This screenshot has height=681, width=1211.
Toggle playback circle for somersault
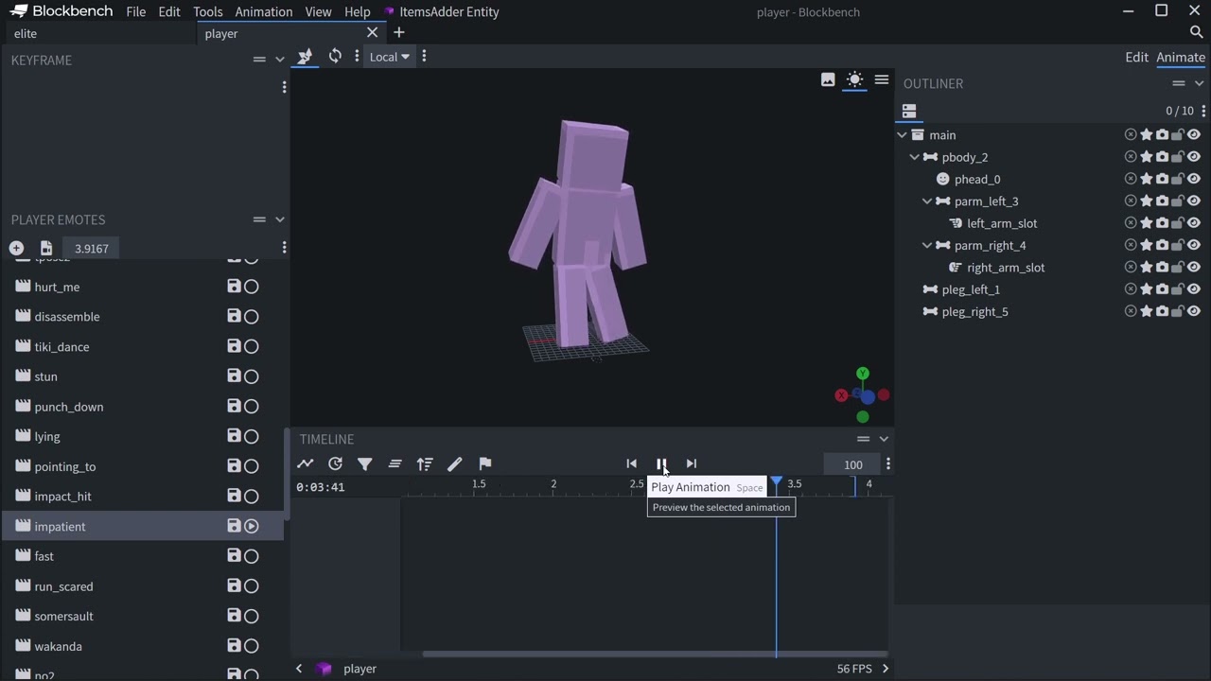252,616
